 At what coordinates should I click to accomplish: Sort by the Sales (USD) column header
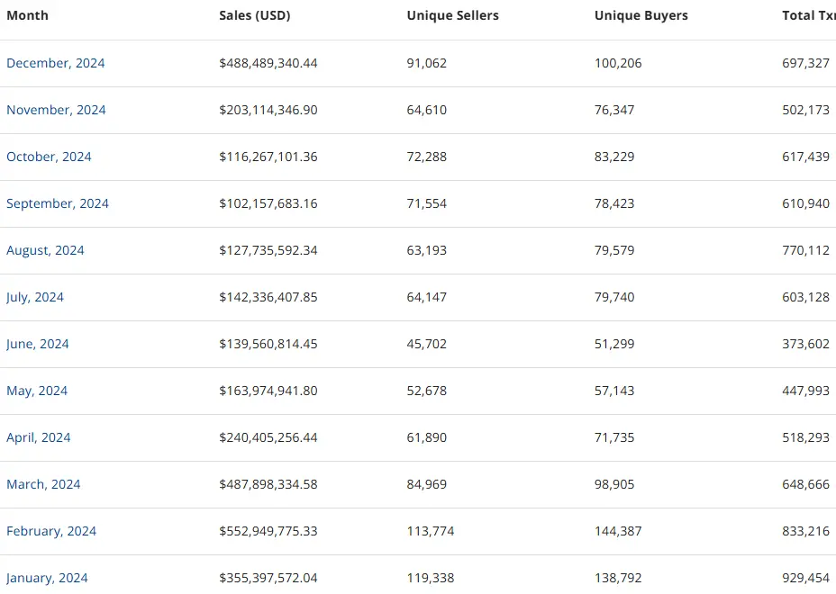(255, 15)
